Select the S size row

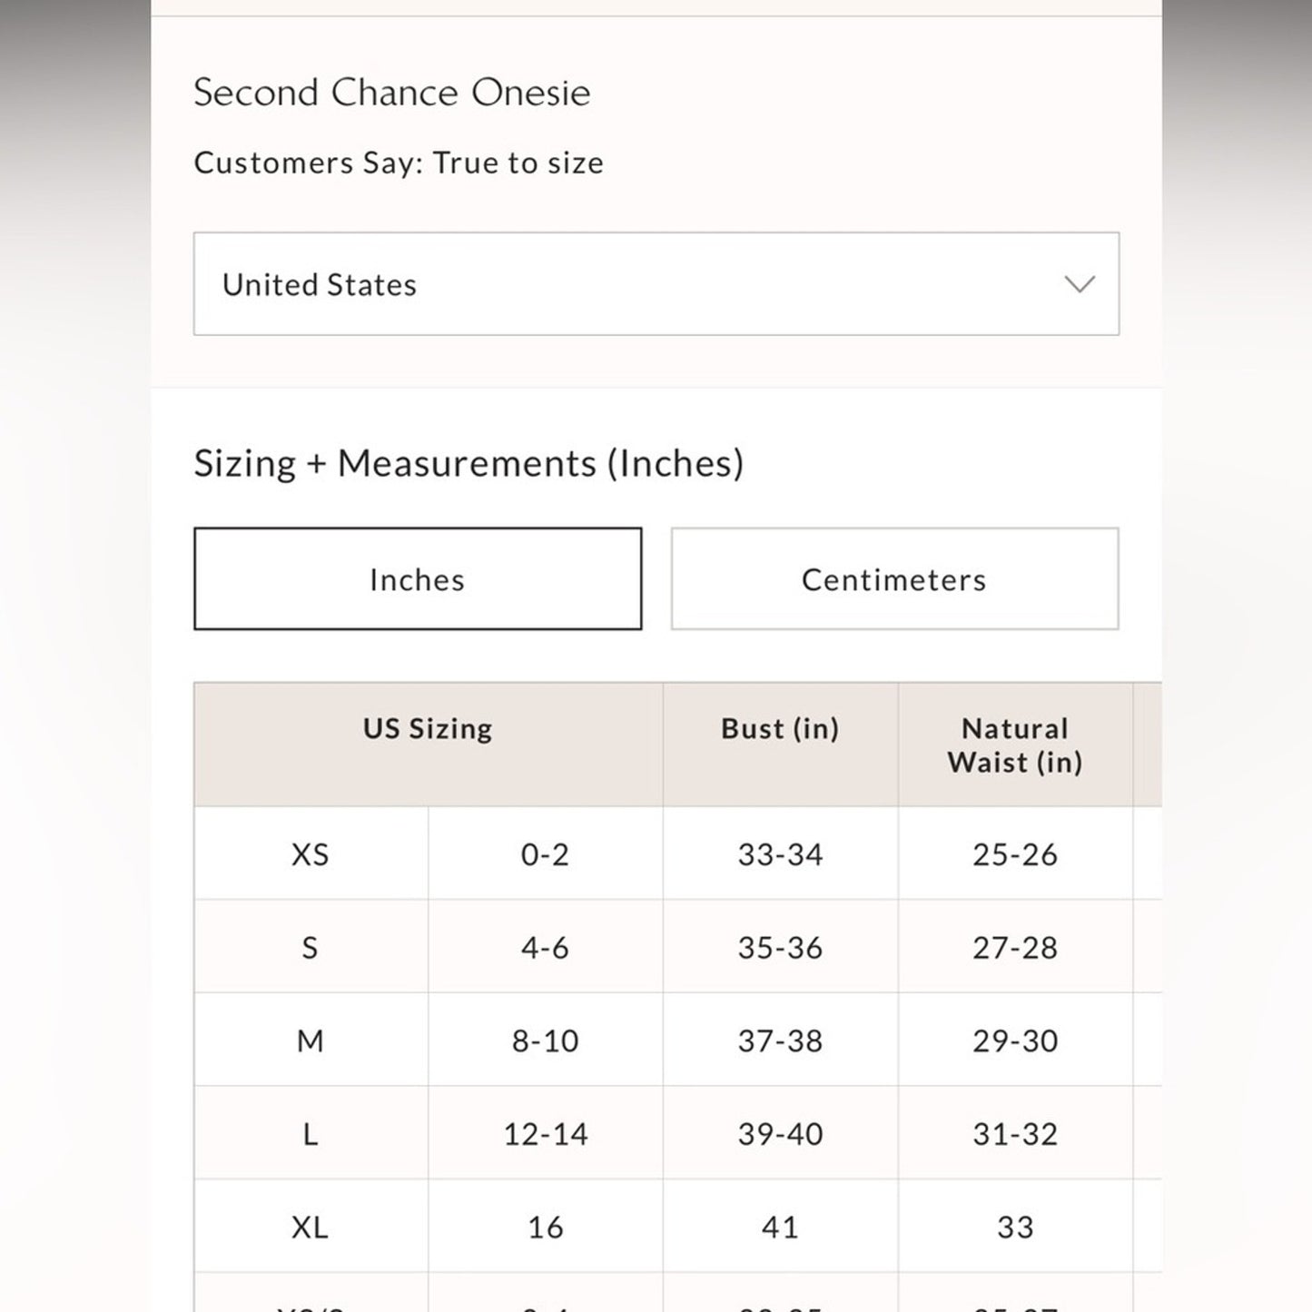click(310, 947)
